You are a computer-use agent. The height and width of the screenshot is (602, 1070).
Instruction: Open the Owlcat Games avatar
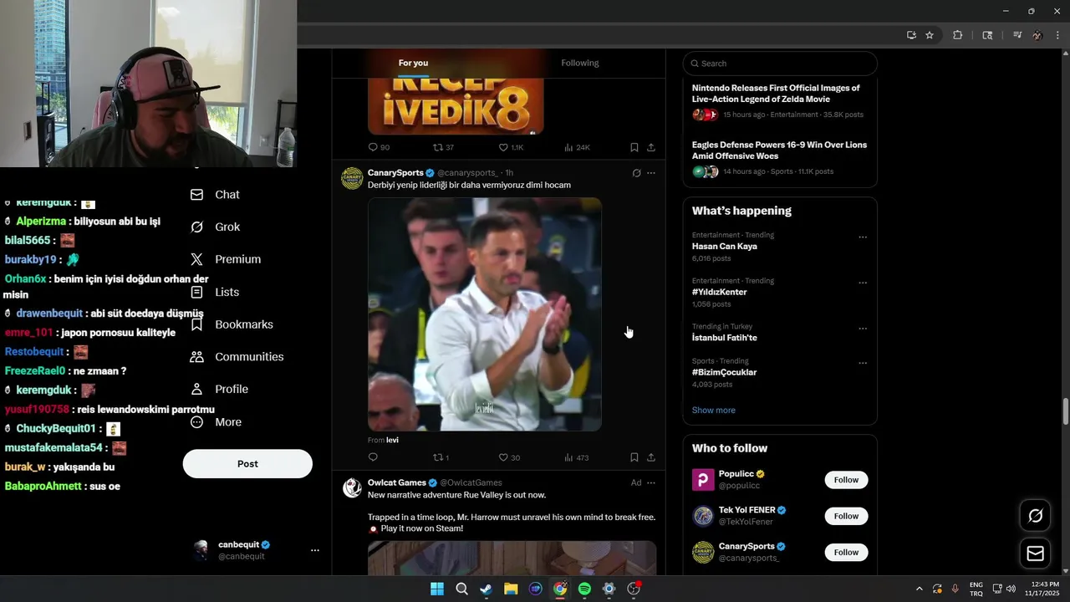tap(352, 487)
